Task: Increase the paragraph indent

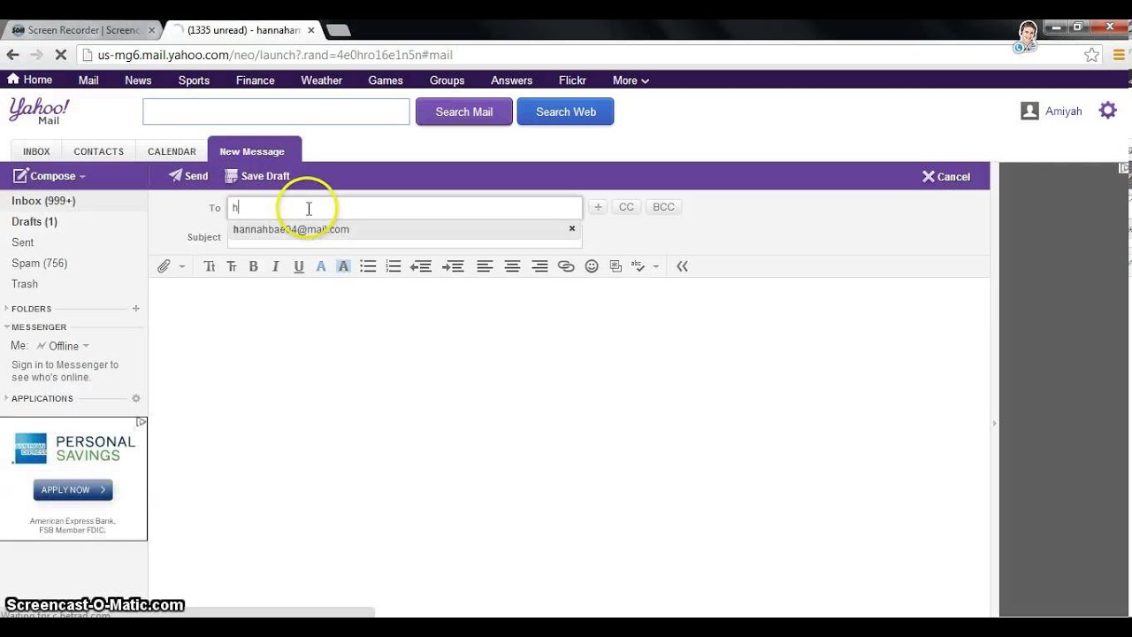Action: click(453, 266)
